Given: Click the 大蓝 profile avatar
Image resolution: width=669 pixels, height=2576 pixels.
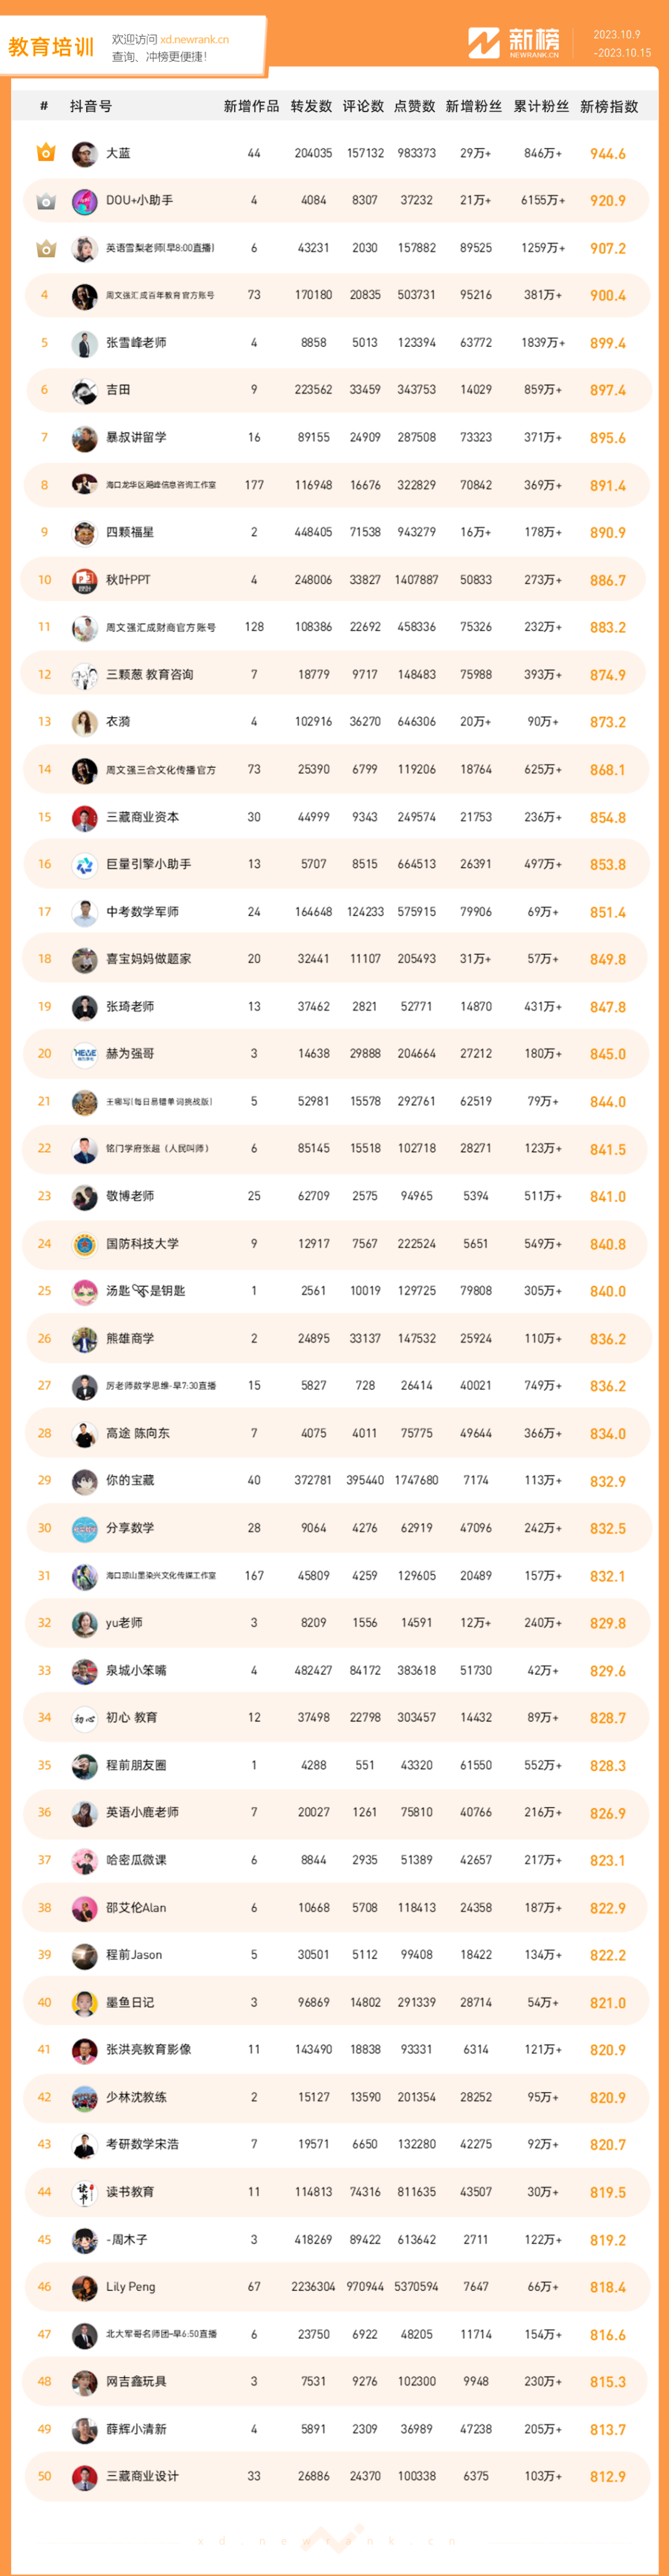Looking at the screenshot, I should coord(84,154).
